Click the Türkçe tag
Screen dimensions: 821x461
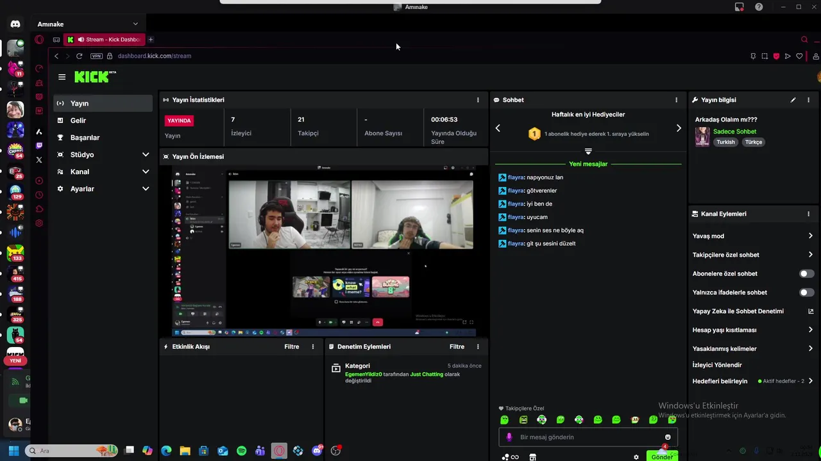[754, 142]
